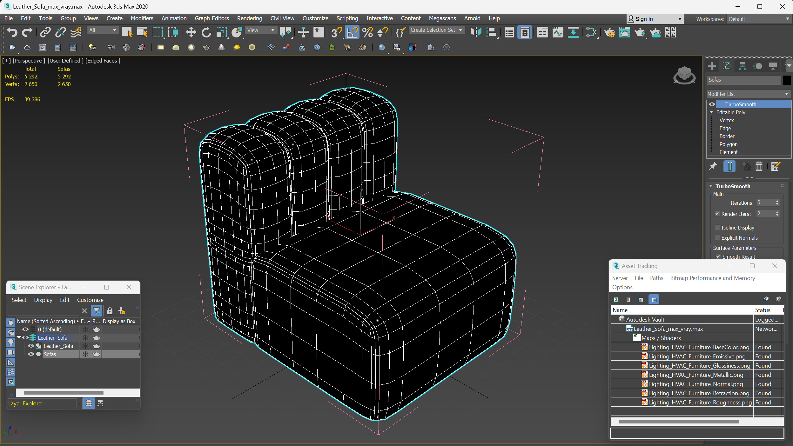This screenshot has width=793, height=446.
Task: Click the Pin Stack icon
Action: (713, 166)
